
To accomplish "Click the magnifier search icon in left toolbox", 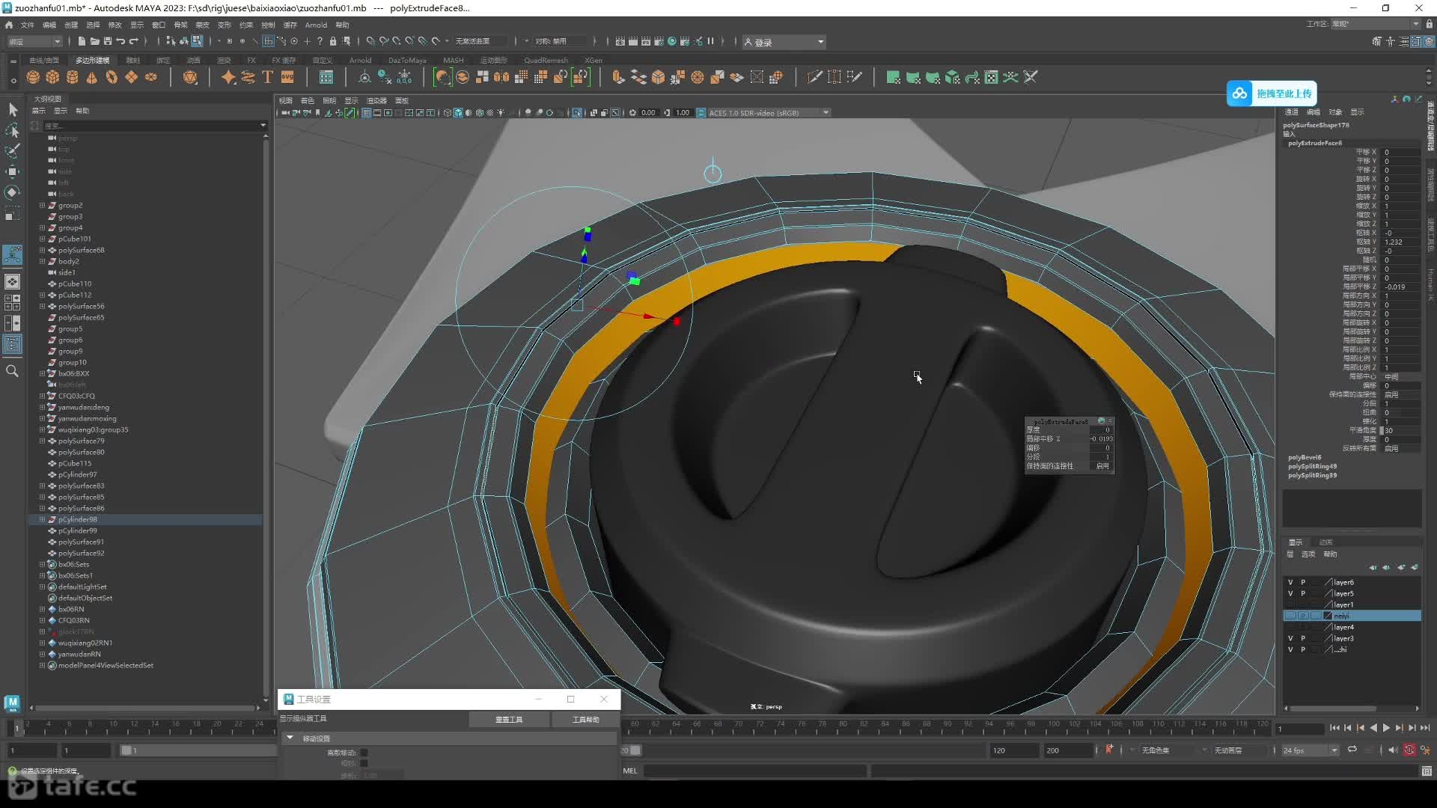I will click(13, 371).
